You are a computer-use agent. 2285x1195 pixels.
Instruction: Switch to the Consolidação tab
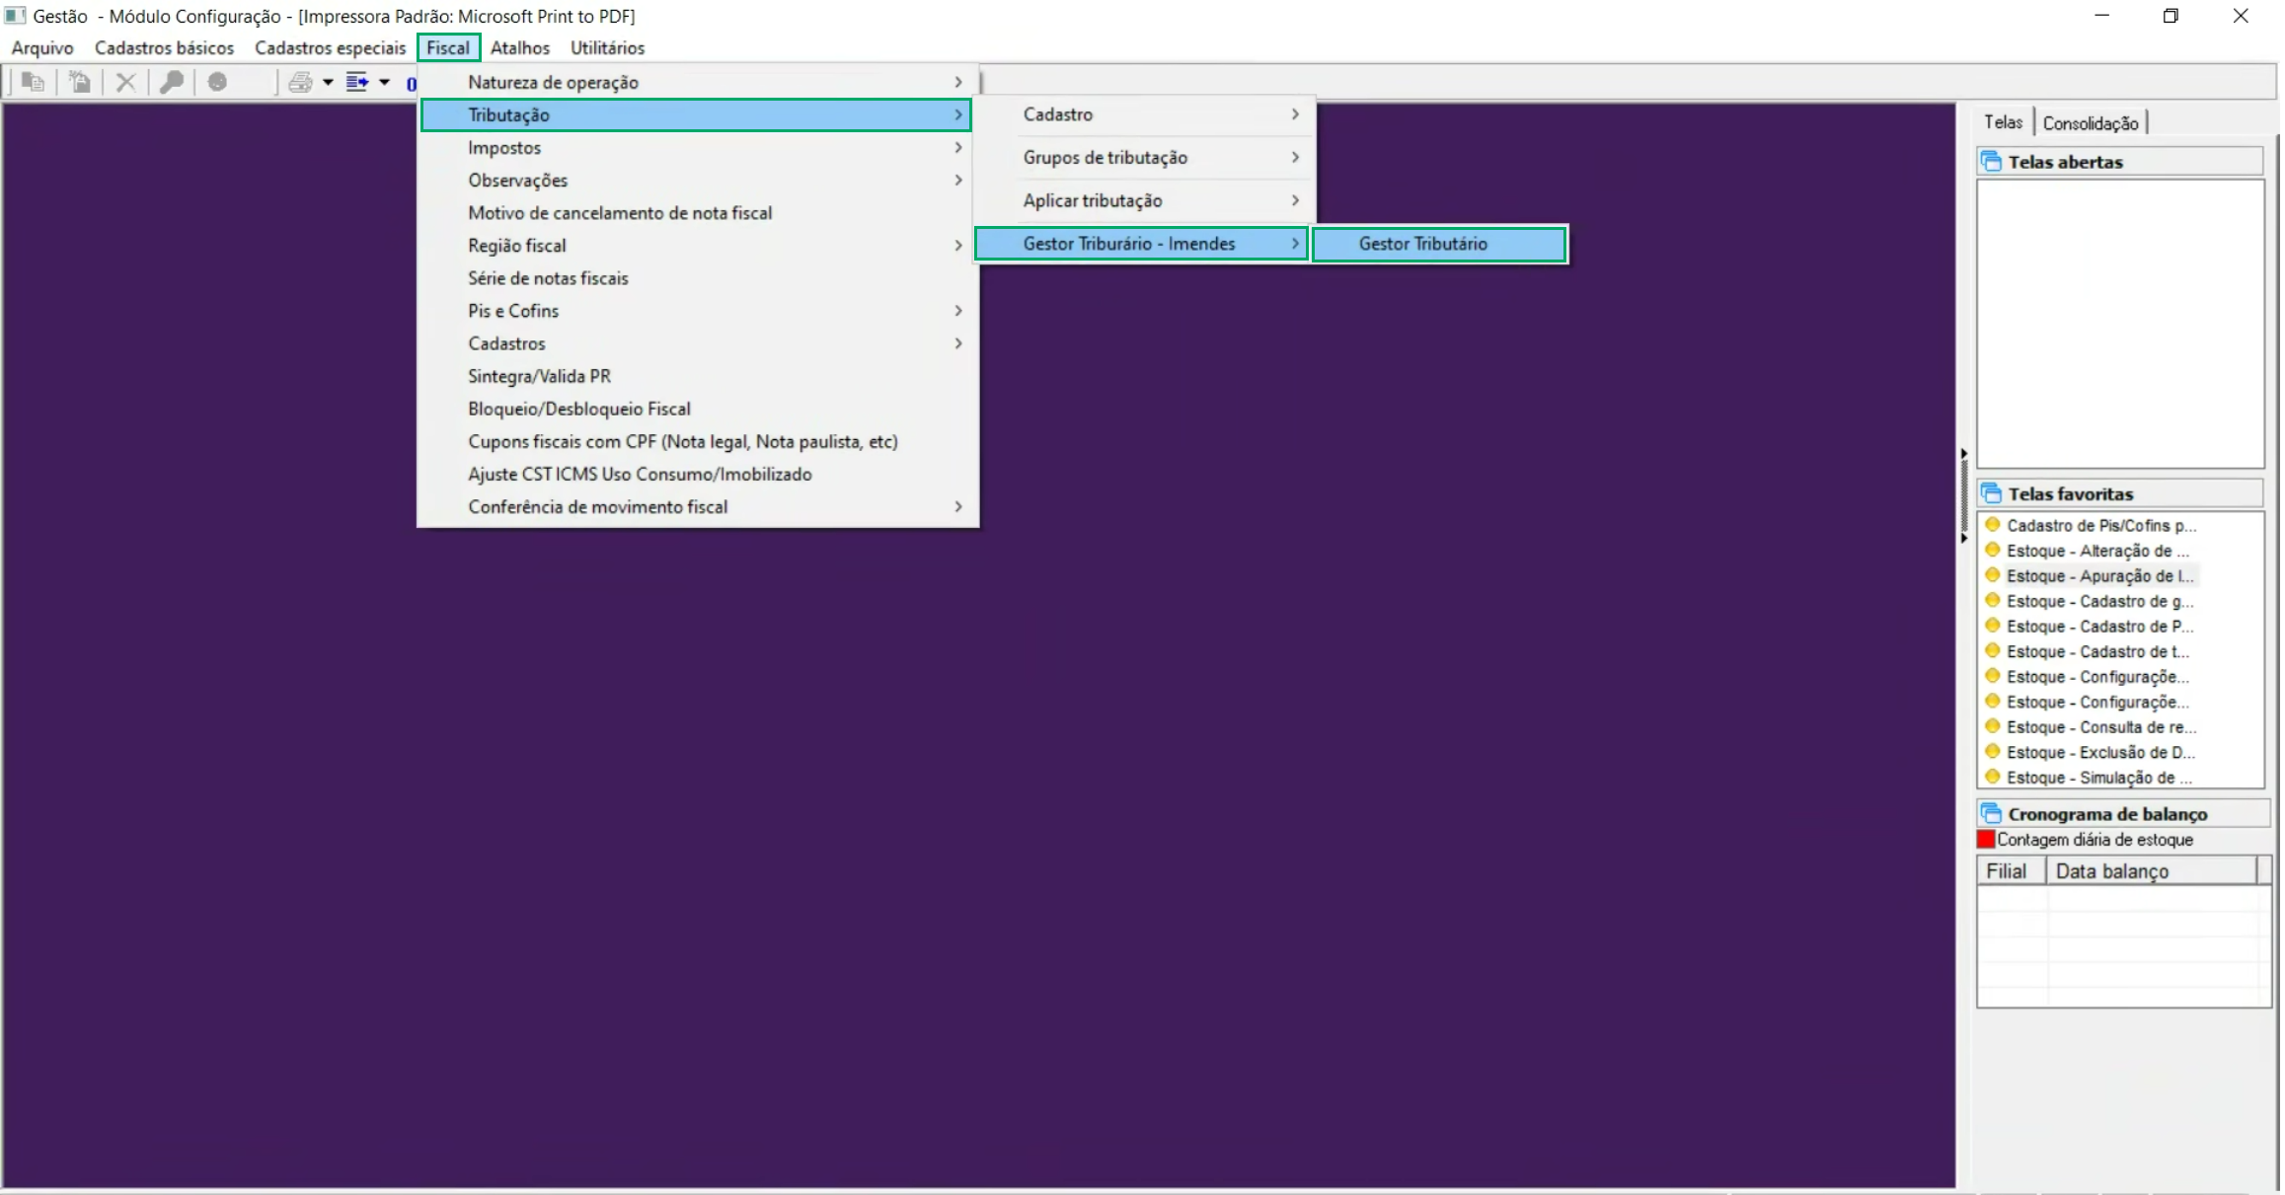coord(2090,123)
